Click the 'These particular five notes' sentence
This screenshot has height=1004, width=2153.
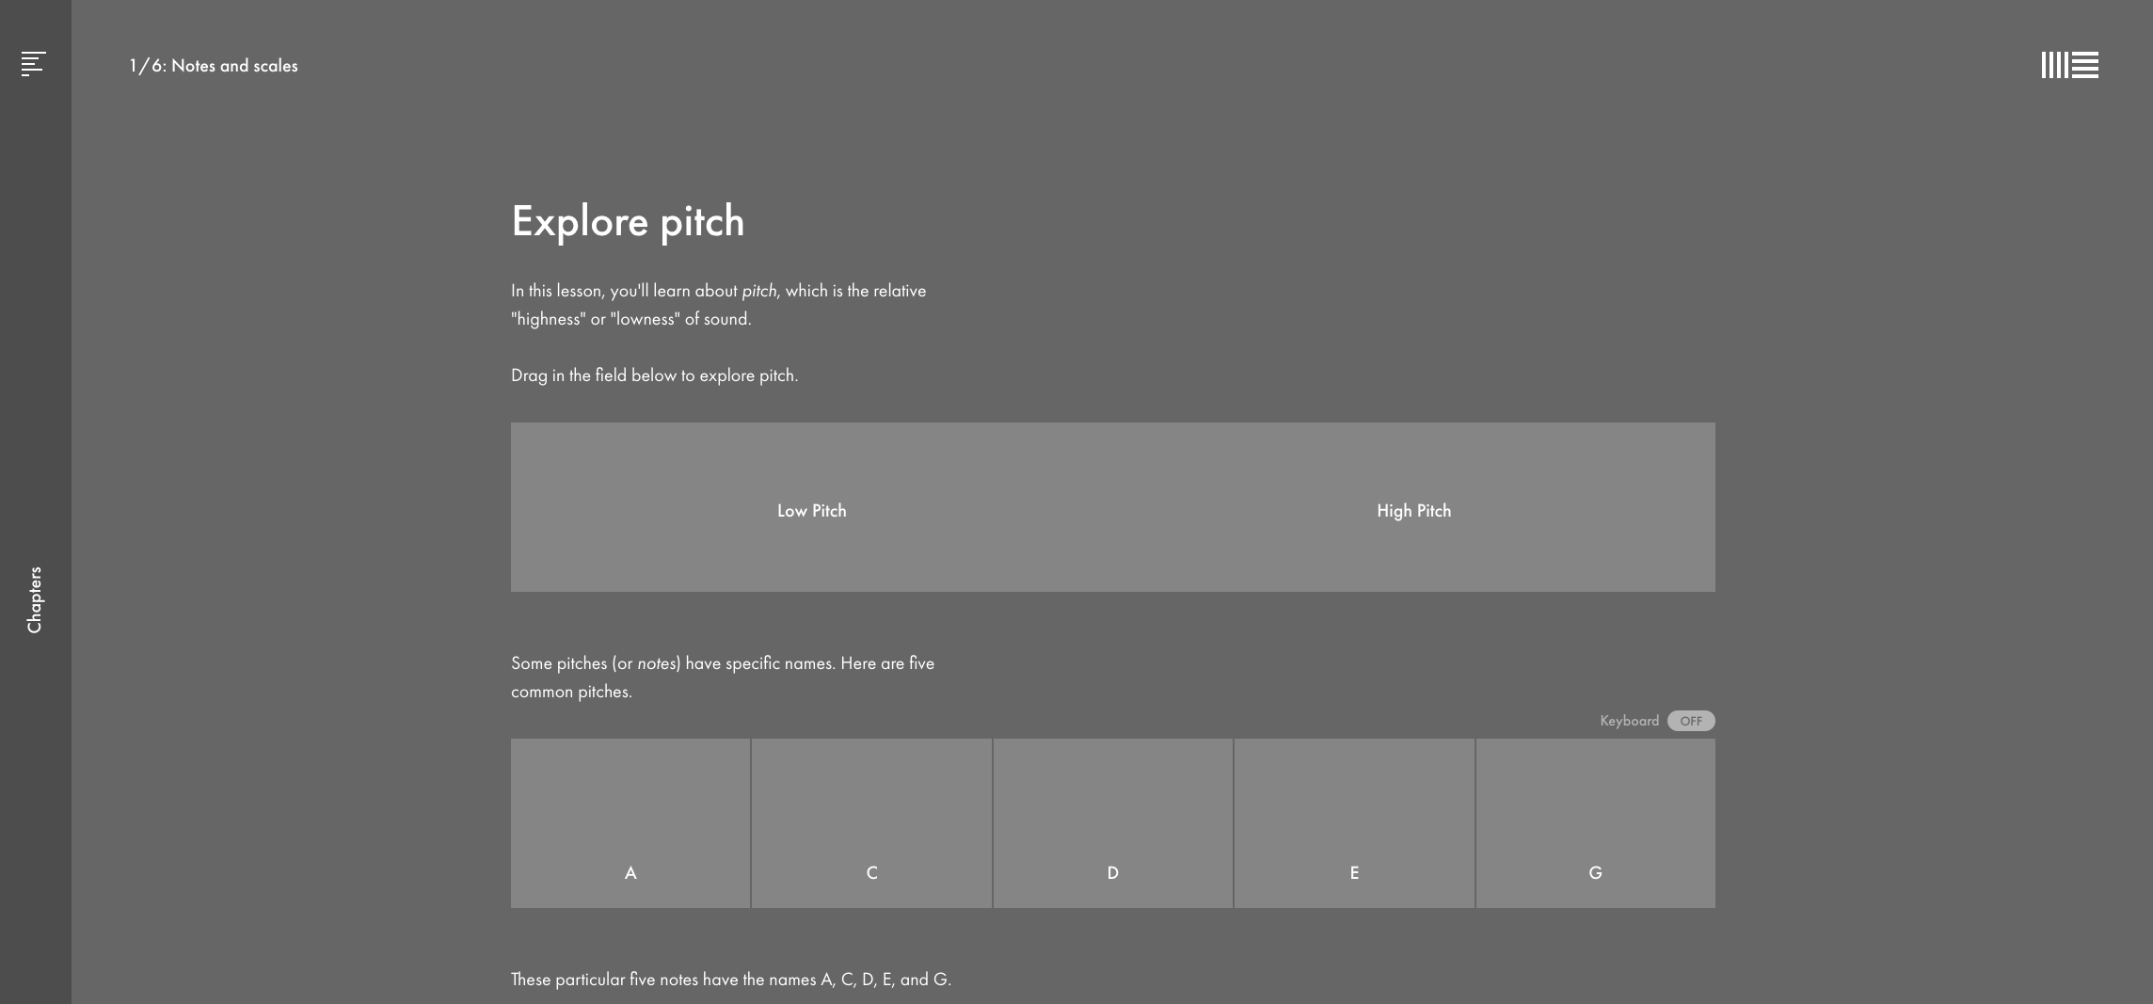tap(730, 980)
